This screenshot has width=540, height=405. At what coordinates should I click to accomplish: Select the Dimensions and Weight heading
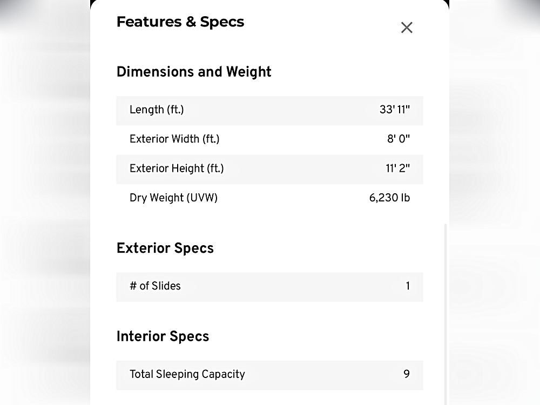[194, 72]
